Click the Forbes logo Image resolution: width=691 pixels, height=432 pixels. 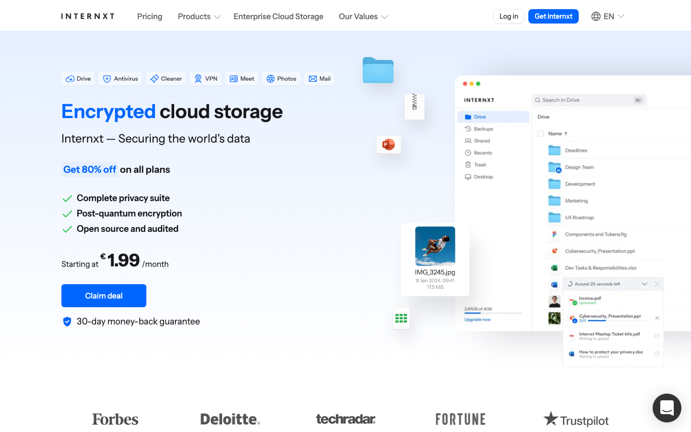(115, 419)
